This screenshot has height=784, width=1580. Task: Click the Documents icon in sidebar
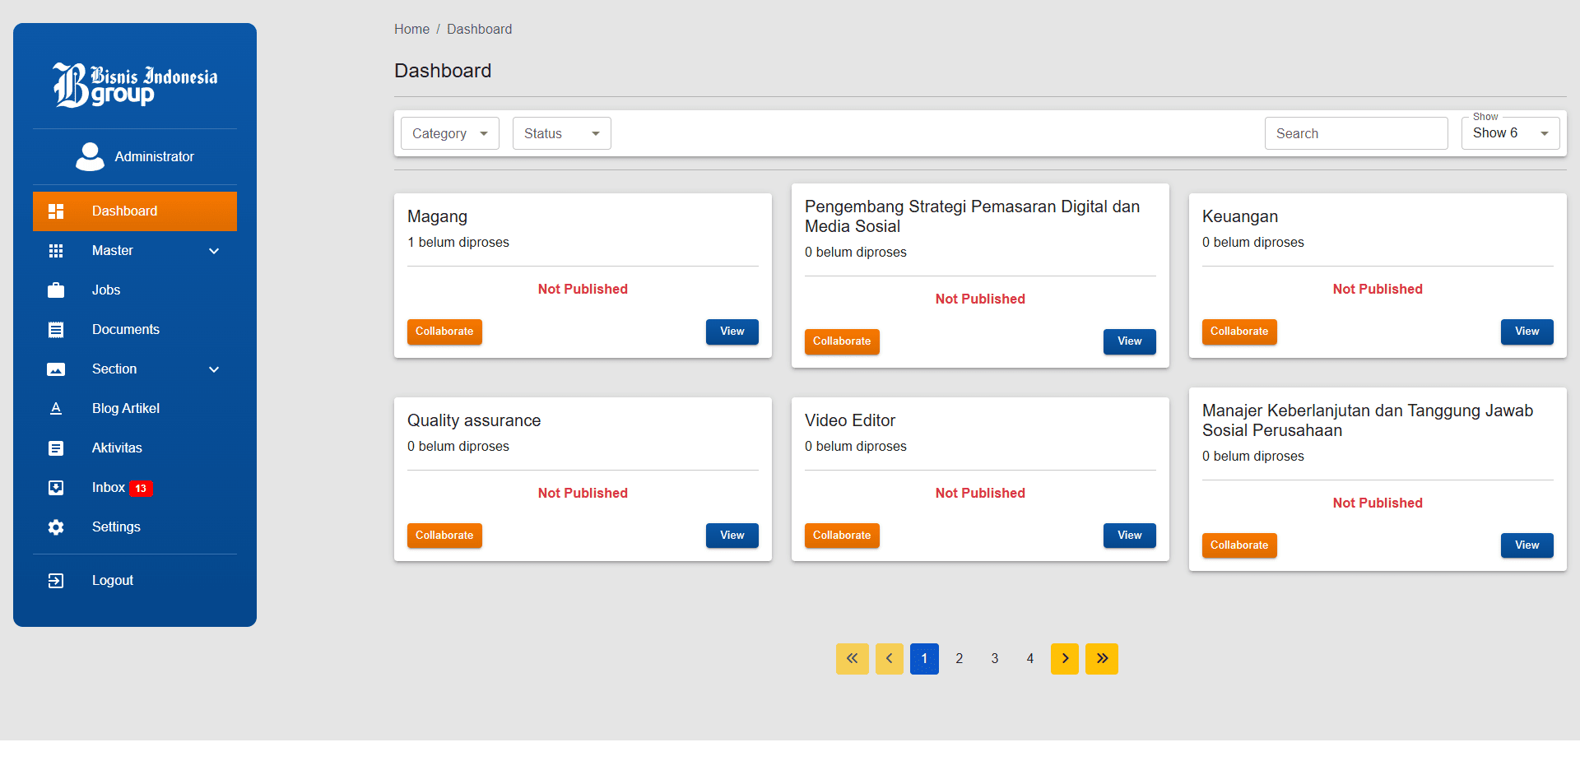coord(56,330)
